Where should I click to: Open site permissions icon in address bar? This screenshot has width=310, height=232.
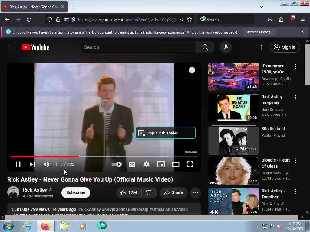[x=66, y=19]
